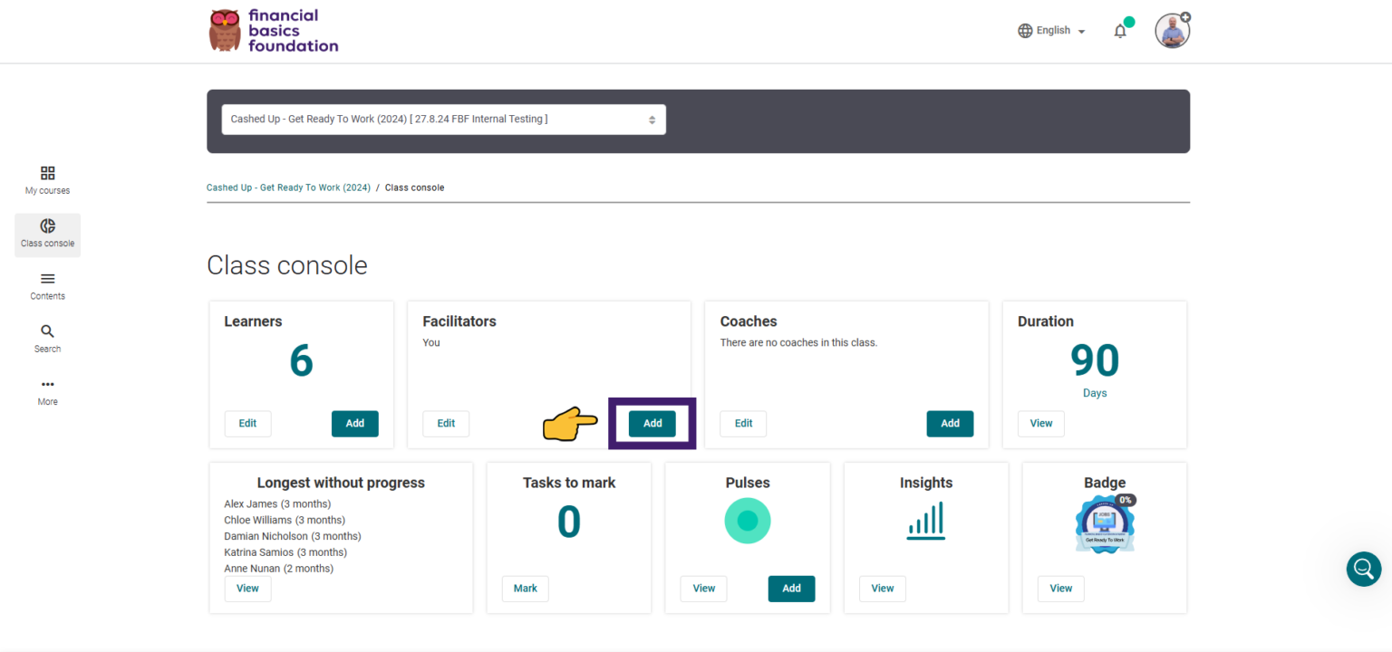The height and width of the screenshot is (652, 1392).
Task: Click Add in Coaches card
Action: [950, 424]
